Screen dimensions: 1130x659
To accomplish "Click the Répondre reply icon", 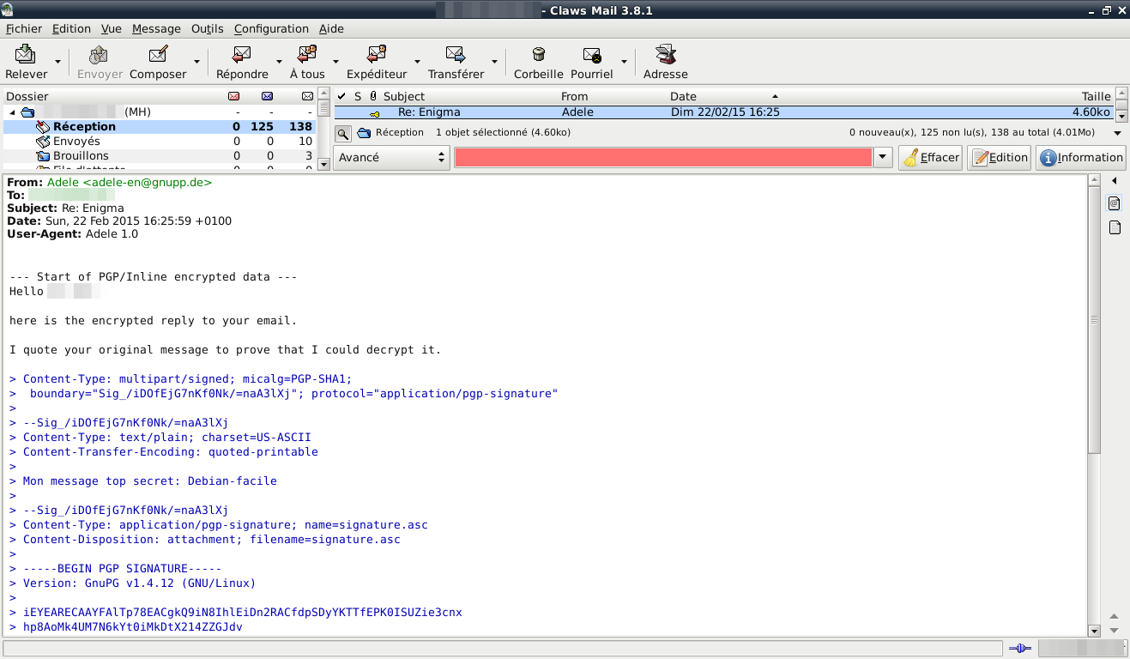I will point(242,56).
